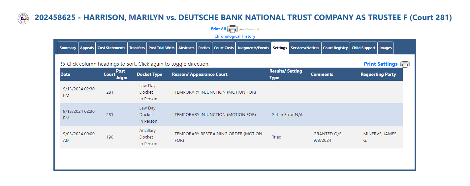Viewport: 470px width, 186px height.
Task: Select the Images tab
Action: 386,48
